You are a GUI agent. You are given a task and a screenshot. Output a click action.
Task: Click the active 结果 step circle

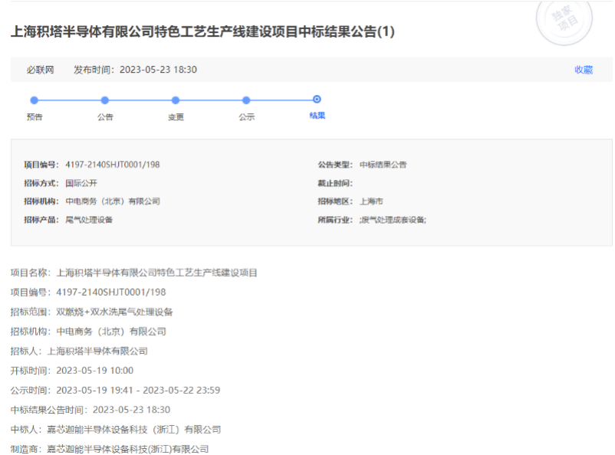[317, 99]
